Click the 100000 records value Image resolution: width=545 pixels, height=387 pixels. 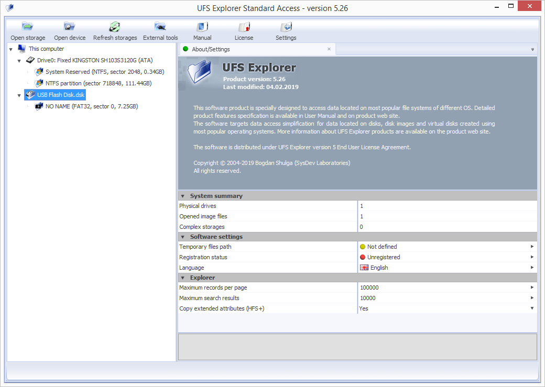tap(369, 288)
